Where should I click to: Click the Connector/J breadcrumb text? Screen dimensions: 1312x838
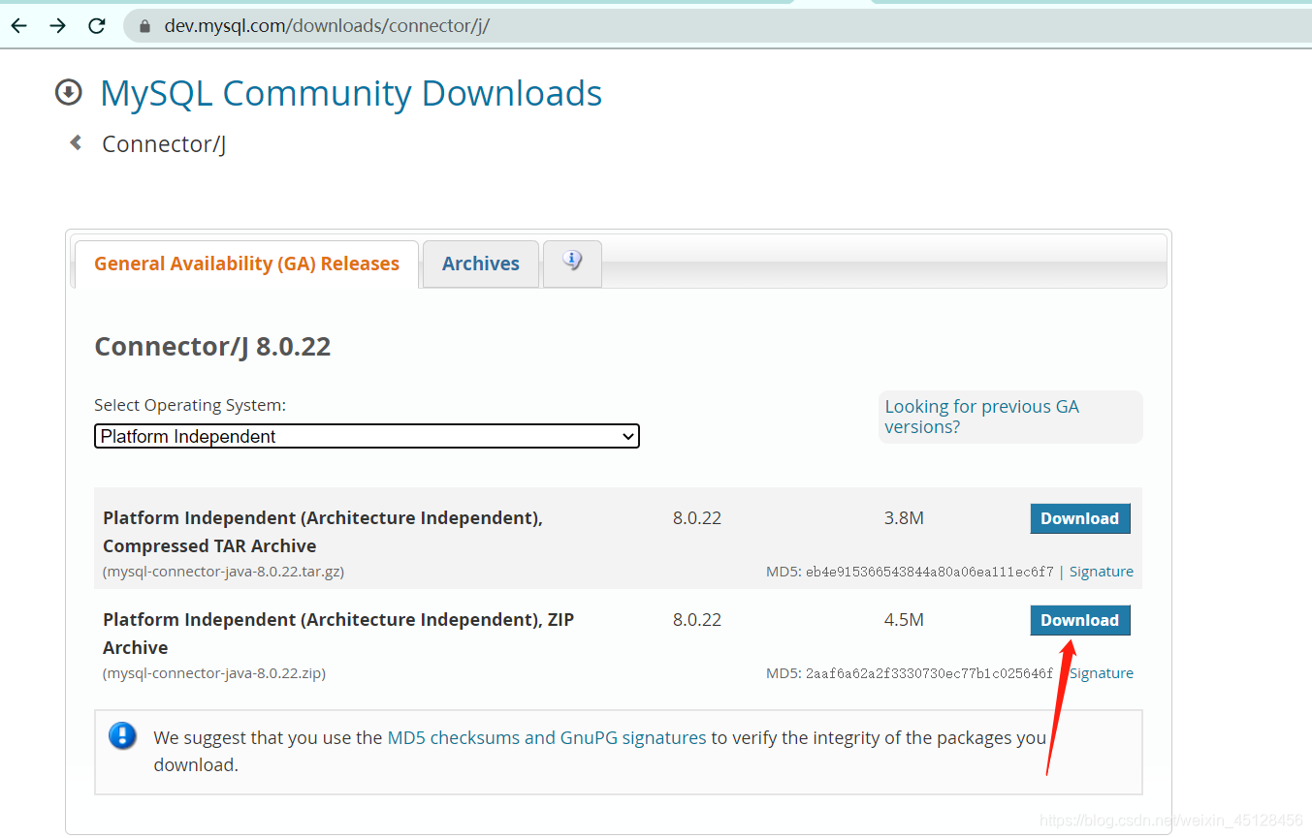pyautogui.click(x=164, y=144)
